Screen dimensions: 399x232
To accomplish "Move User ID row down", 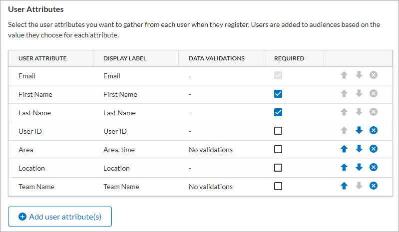I will coord(359,131).
